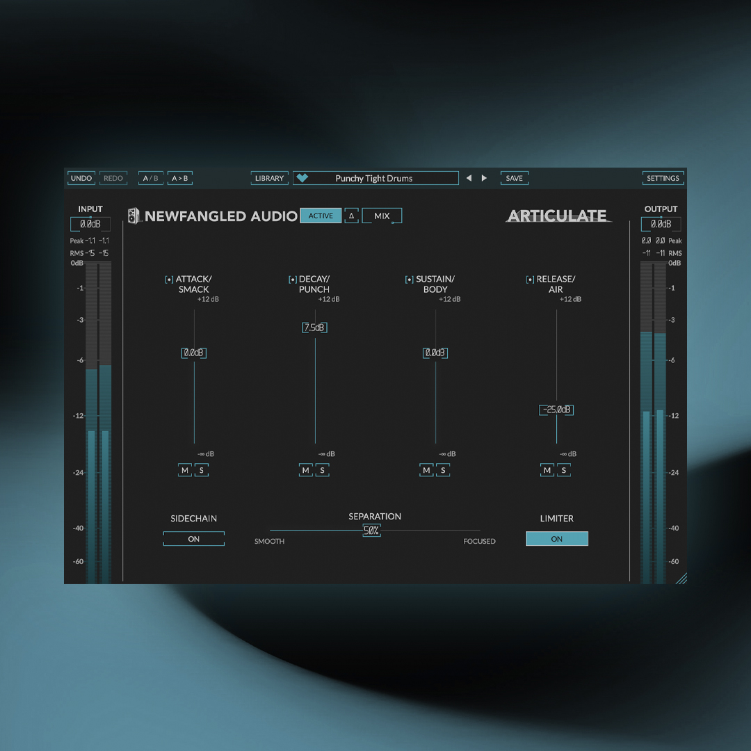Disable the Limiter ON switch
751x751 pixels.
pos(556,539)
